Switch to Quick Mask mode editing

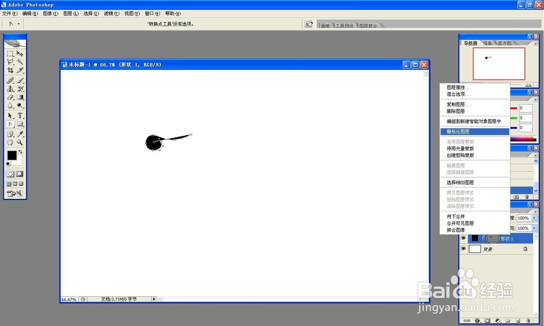[x=20, y=174]
